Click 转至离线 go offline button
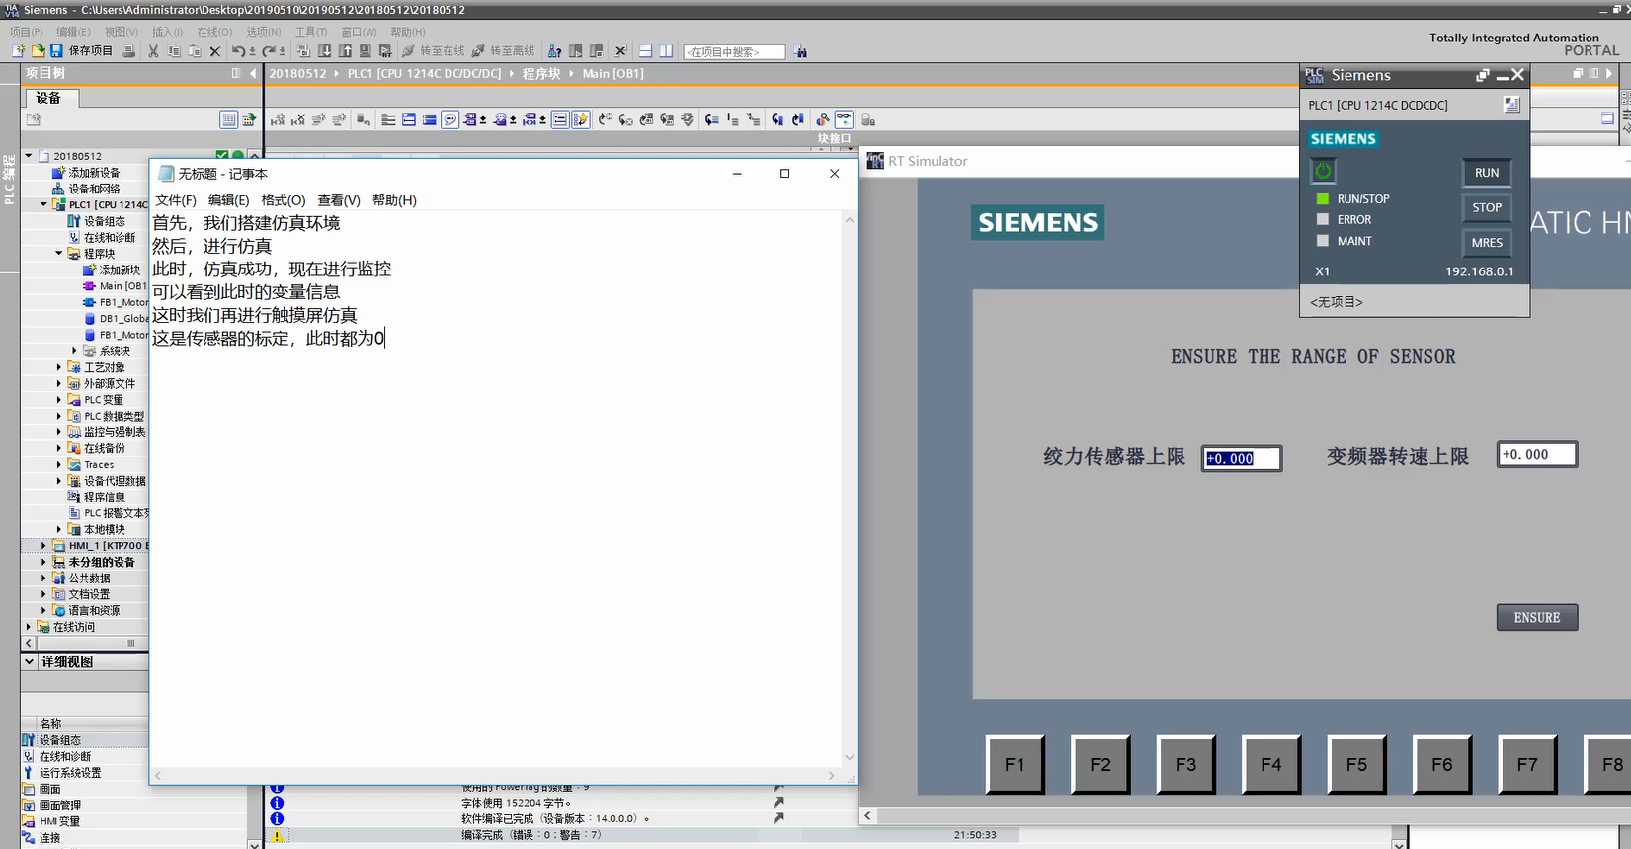Screen dimensions: 1631x849 point(503,50)
